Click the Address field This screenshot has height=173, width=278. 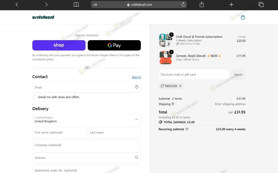tap(86, 157)
